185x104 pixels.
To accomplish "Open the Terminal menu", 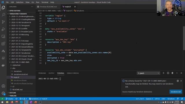I will [45, 2].
